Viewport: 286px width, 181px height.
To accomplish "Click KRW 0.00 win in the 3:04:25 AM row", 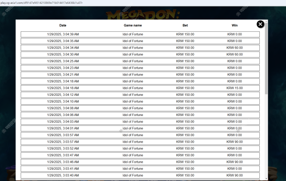I will pos(235,61).
